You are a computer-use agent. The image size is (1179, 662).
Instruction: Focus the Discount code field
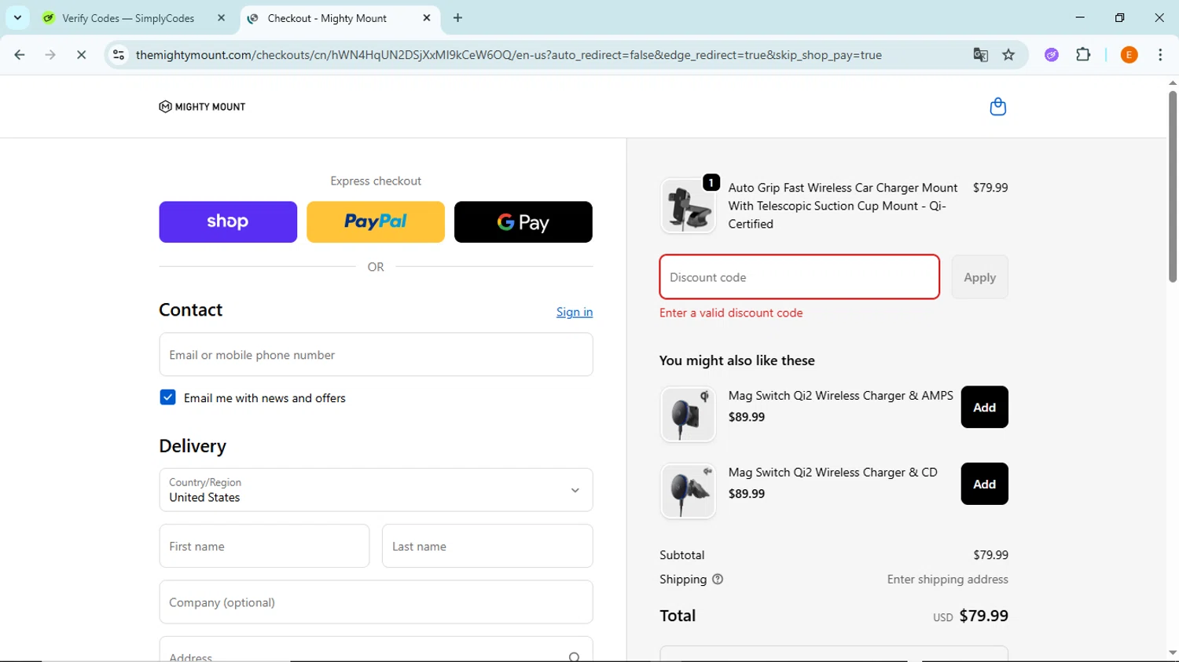point(799,277)
